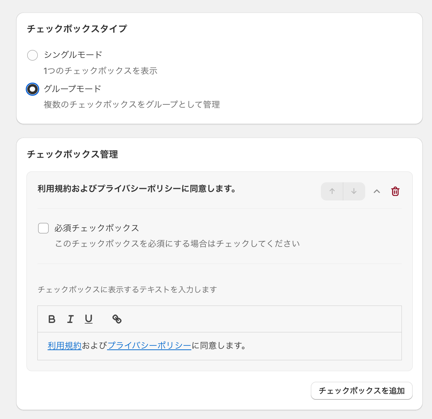Click チェックボックスを追加 button
Screen dimensions: 432x419
tap(362, 391)
